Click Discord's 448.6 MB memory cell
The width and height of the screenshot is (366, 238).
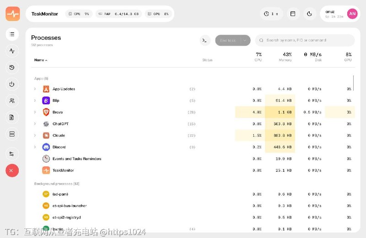(280, 147)
